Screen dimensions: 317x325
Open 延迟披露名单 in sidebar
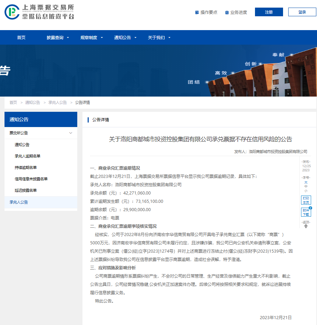pyautogui.click(x=26, y=190)
